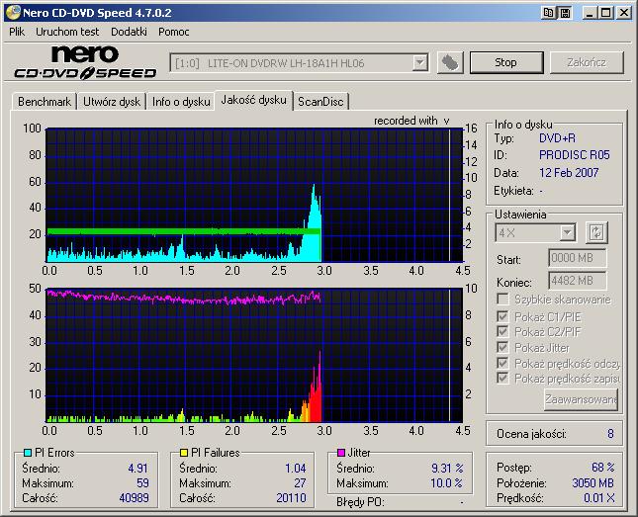This screenshot has width=638, height=517.
Task: Click the Ocena jakości score value 8
Action: pos(610,434)
